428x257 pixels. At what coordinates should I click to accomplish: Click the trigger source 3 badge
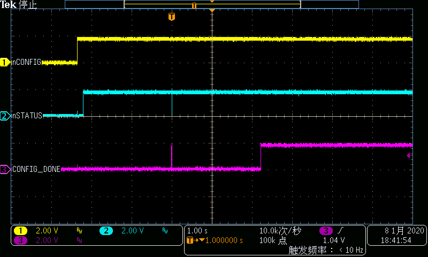pyautogui.click(x=326, y=231)
